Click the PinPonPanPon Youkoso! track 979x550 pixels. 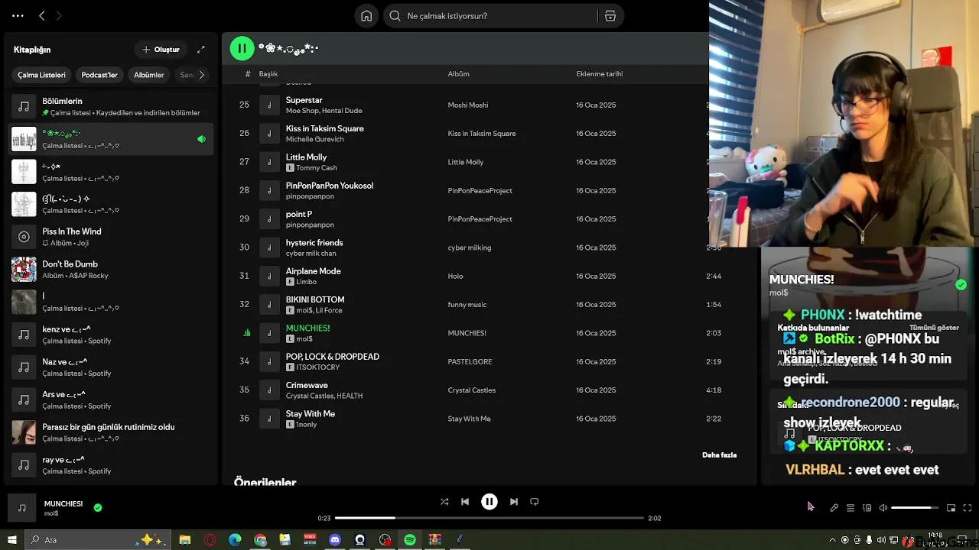click(x=330, y=186)
